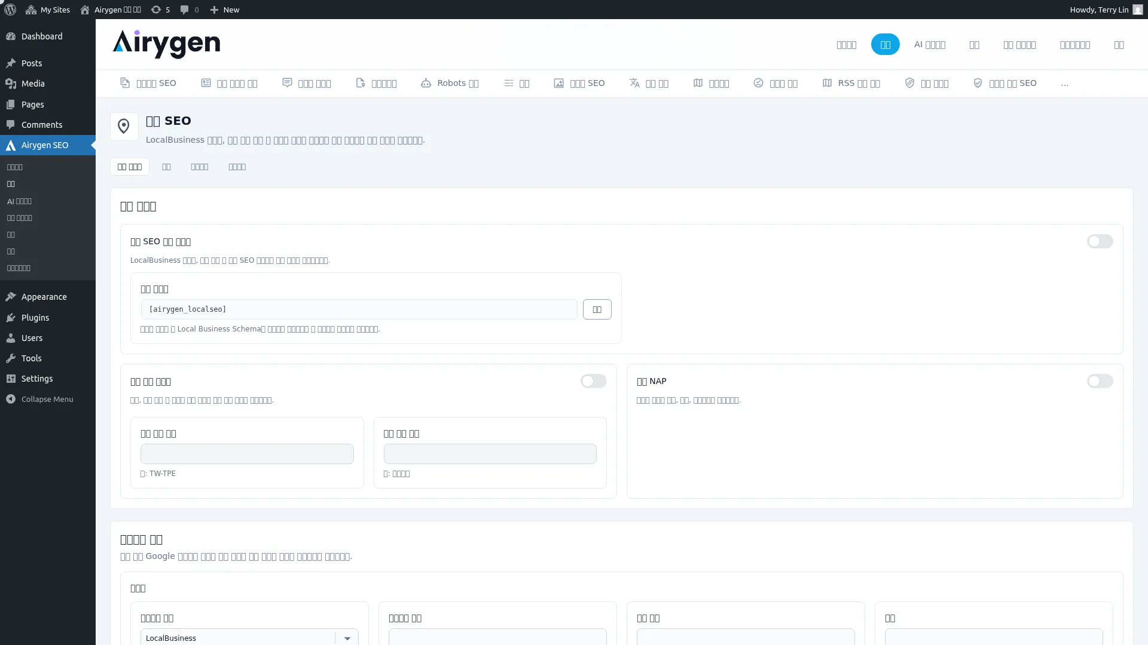Click the copy button beside the shortcode field

(x=597, y=309)
